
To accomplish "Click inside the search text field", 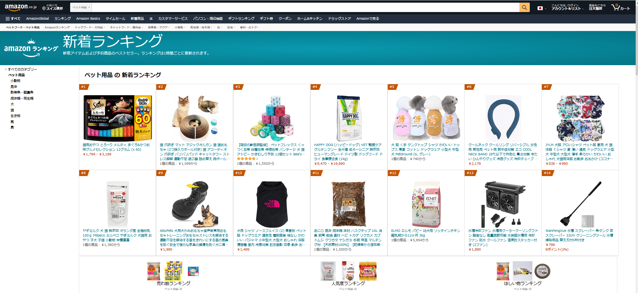I will [305, 7].
